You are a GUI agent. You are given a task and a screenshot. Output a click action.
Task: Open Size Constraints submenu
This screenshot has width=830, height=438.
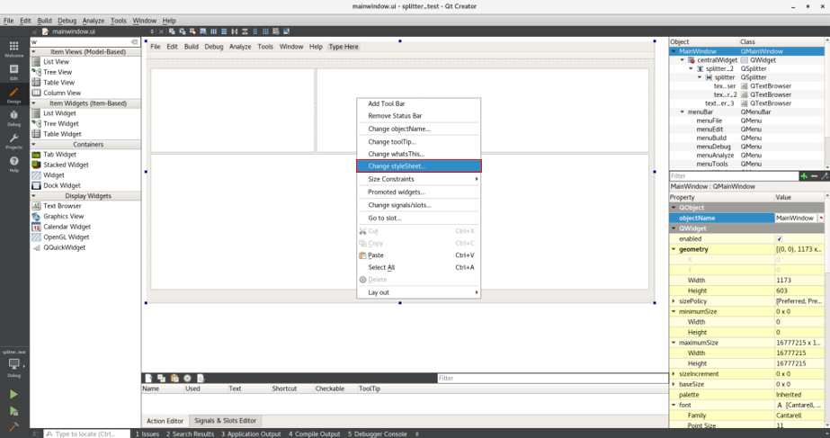point(419,179)
